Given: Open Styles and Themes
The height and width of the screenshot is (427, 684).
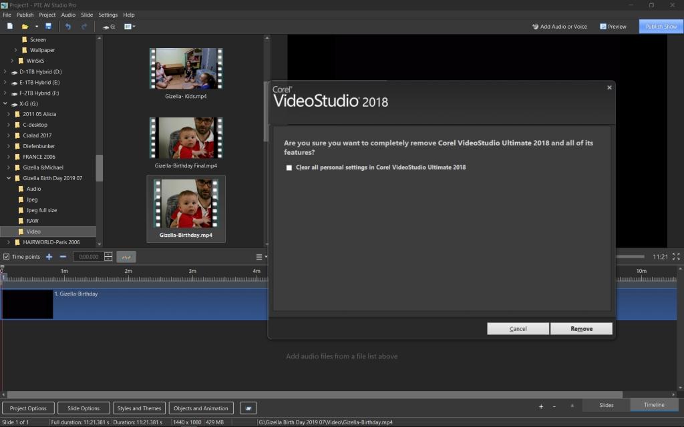Looking at the screenshot, I should click(139, 408).
